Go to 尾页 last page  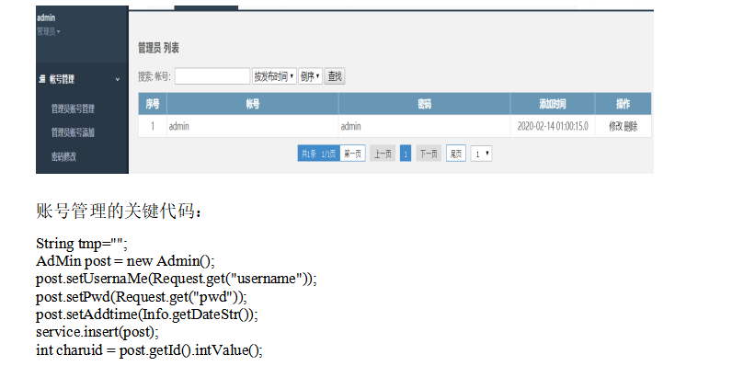[x=456, y=154]
